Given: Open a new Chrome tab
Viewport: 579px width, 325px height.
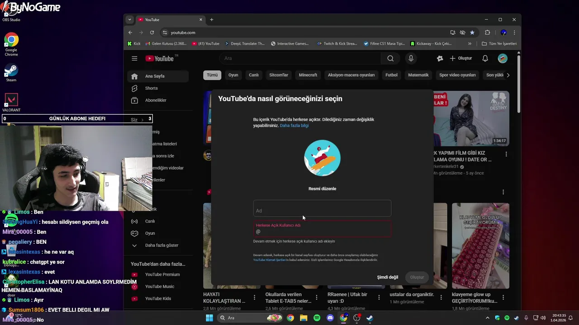Looking at the screenshot, I should [211, 19].
